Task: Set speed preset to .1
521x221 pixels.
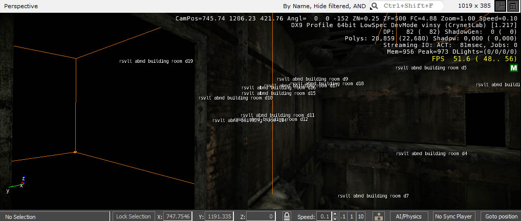Action: coord(343,217)
